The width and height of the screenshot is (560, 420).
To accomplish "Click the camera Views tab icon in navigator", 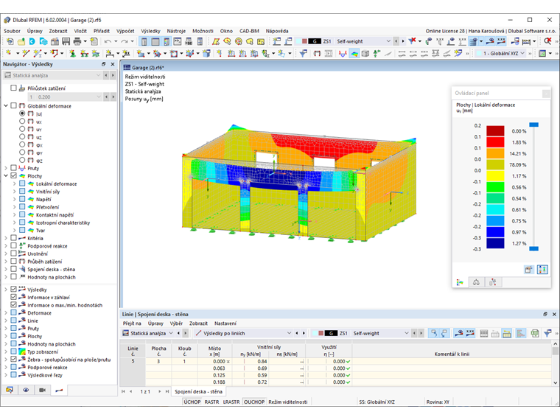I will (x=42, y=390).
